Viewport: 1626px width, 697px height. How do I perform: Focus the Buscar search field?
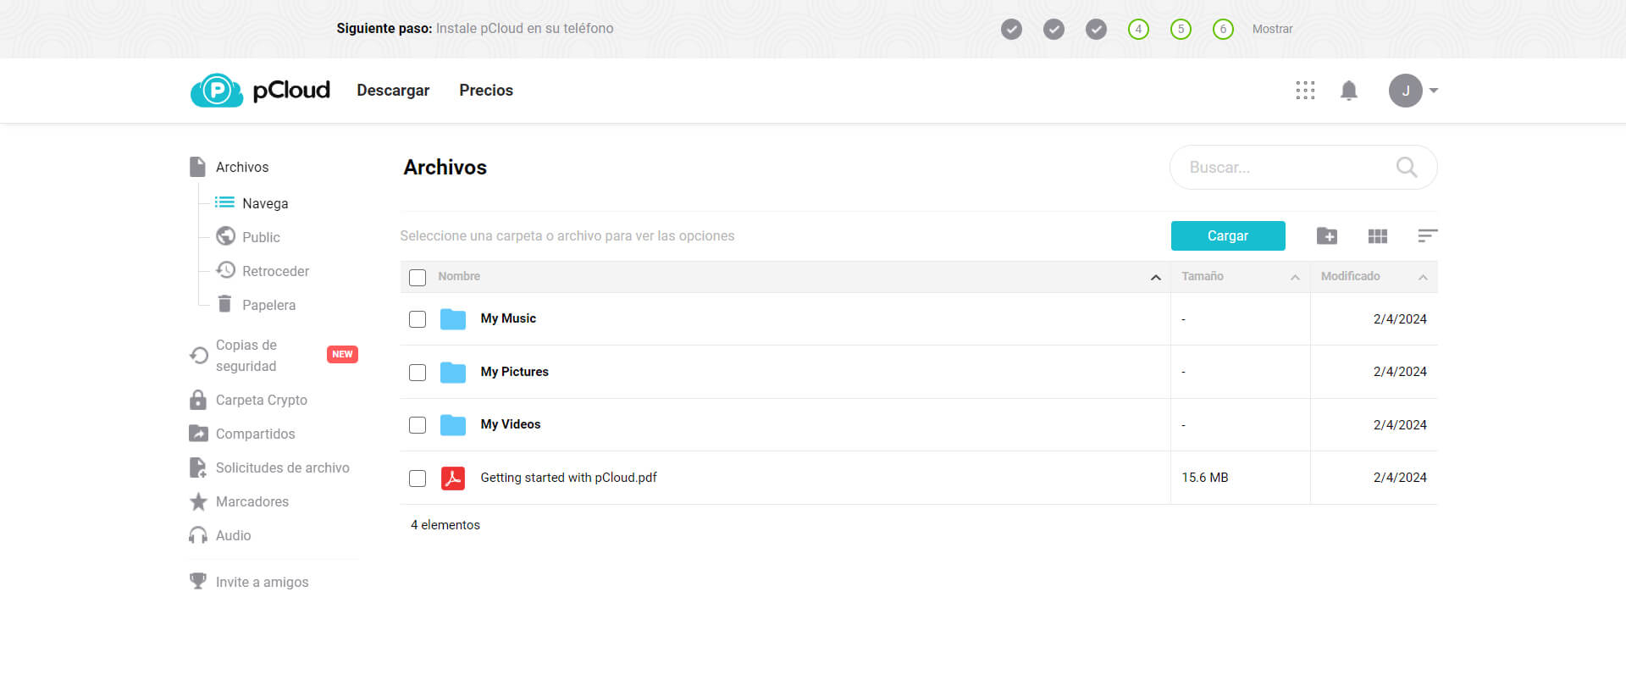[1302, 167]
